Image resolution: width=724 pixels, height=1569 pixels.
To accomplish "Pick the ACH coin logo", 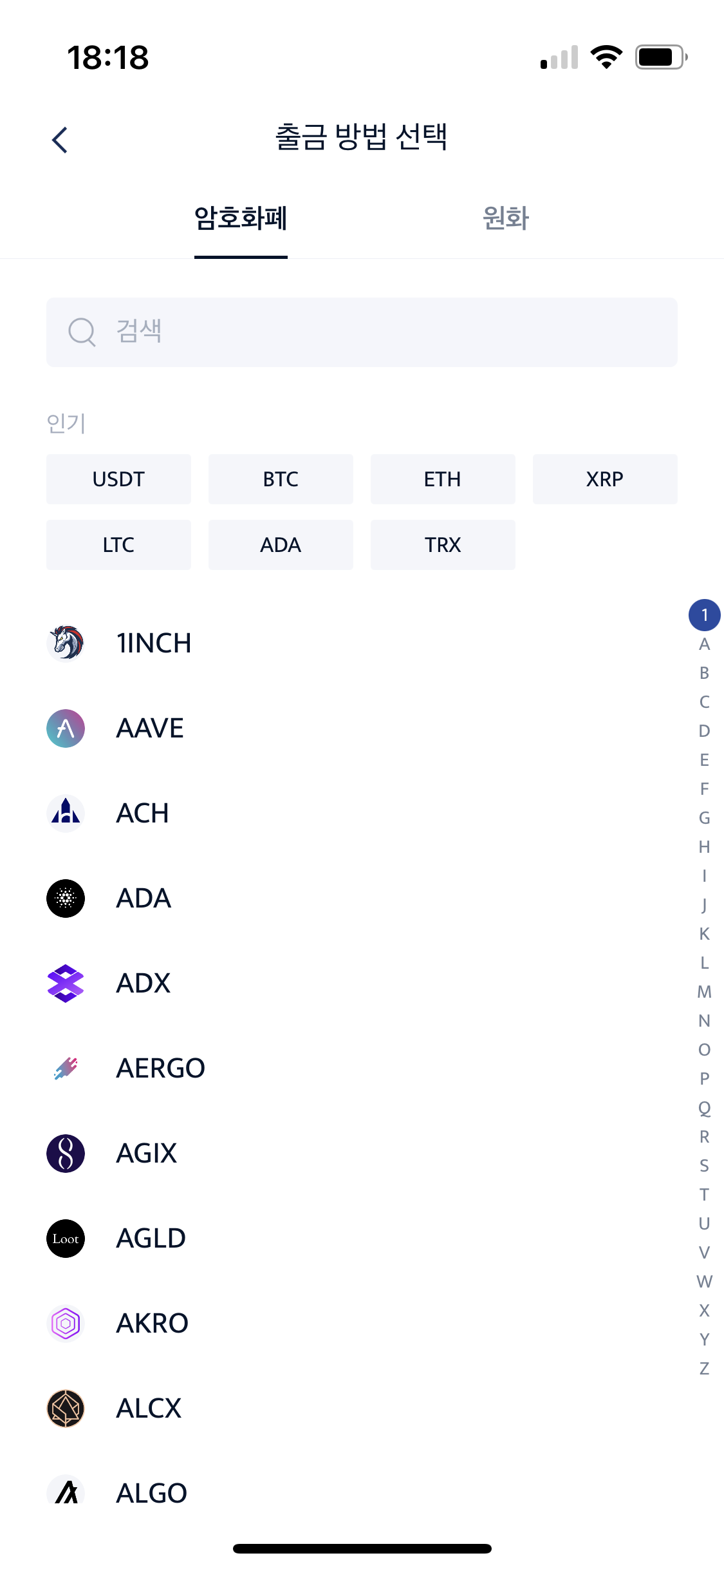I will click(66, 813).
